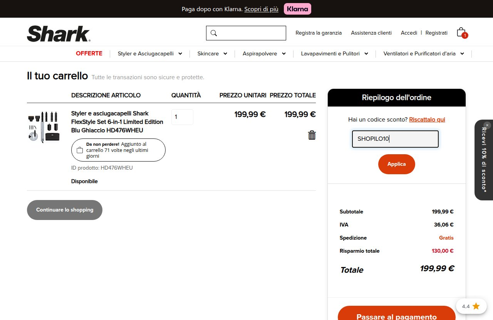Image resolution: width=493 pixels, height=320 pixels.
Task: Click the 'Riepilogo dell'ordine' header
Action: (x=397, y=98)
